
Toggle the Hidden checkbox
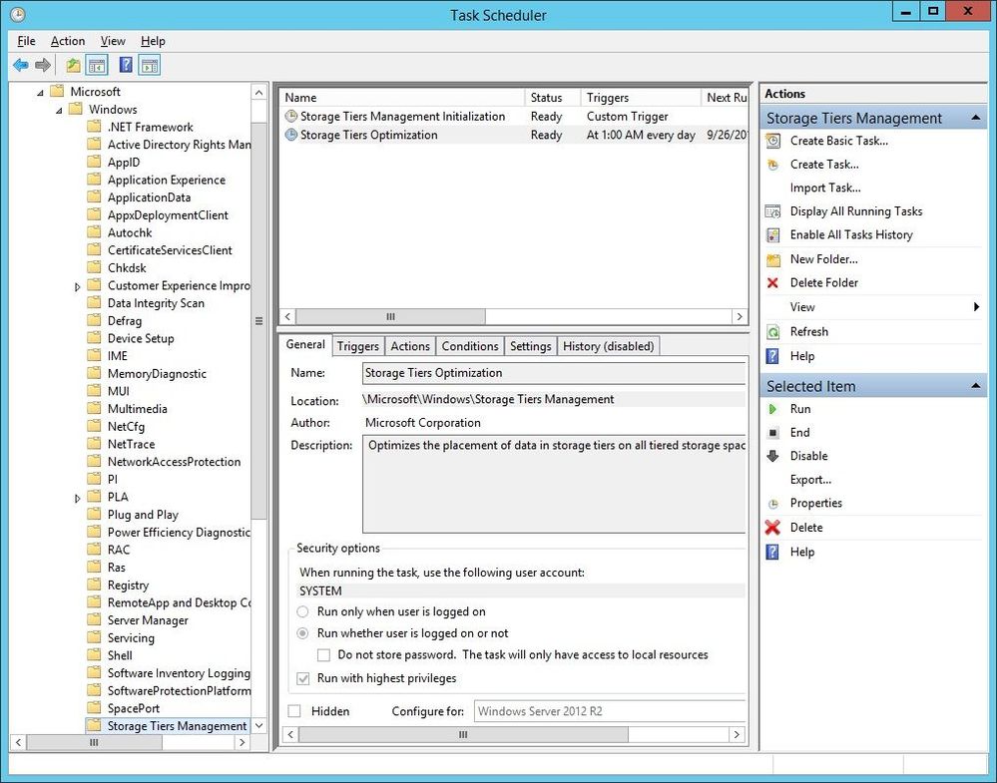click(x=294, y=711)
